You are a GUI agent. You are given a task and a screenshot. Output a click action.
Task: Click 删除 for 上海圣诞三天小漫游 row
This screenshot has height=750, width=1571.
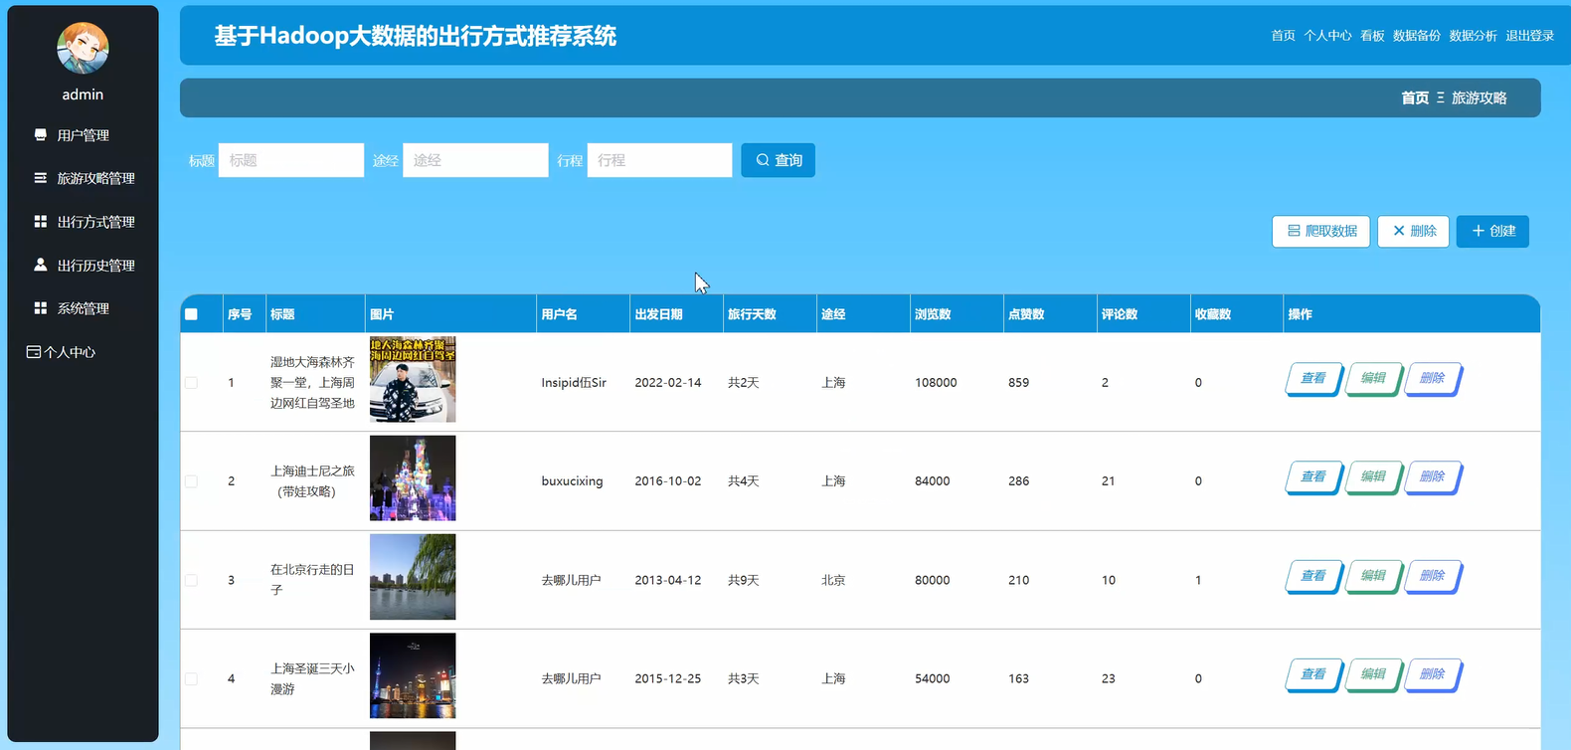point(1432,674)
